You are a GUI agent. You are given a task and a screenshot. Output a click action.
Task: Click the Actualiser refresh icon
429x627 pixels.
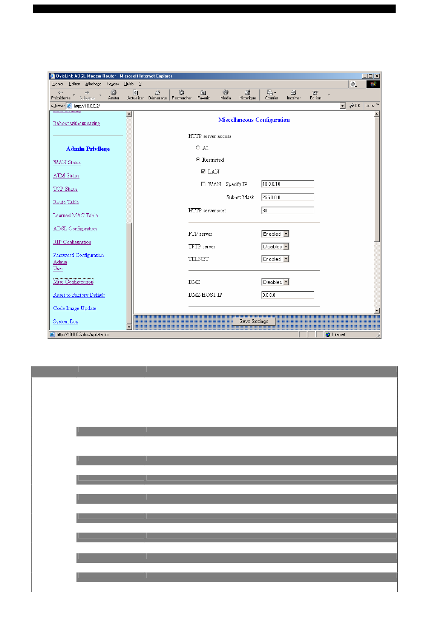(x=135, y=92)
